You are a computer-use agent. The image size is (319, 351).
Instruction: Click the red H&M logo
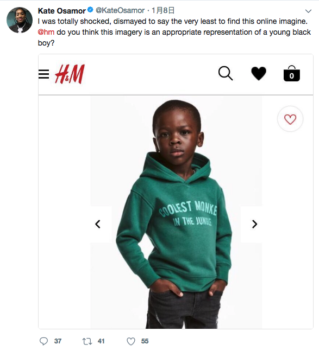[x=70, y=74]
